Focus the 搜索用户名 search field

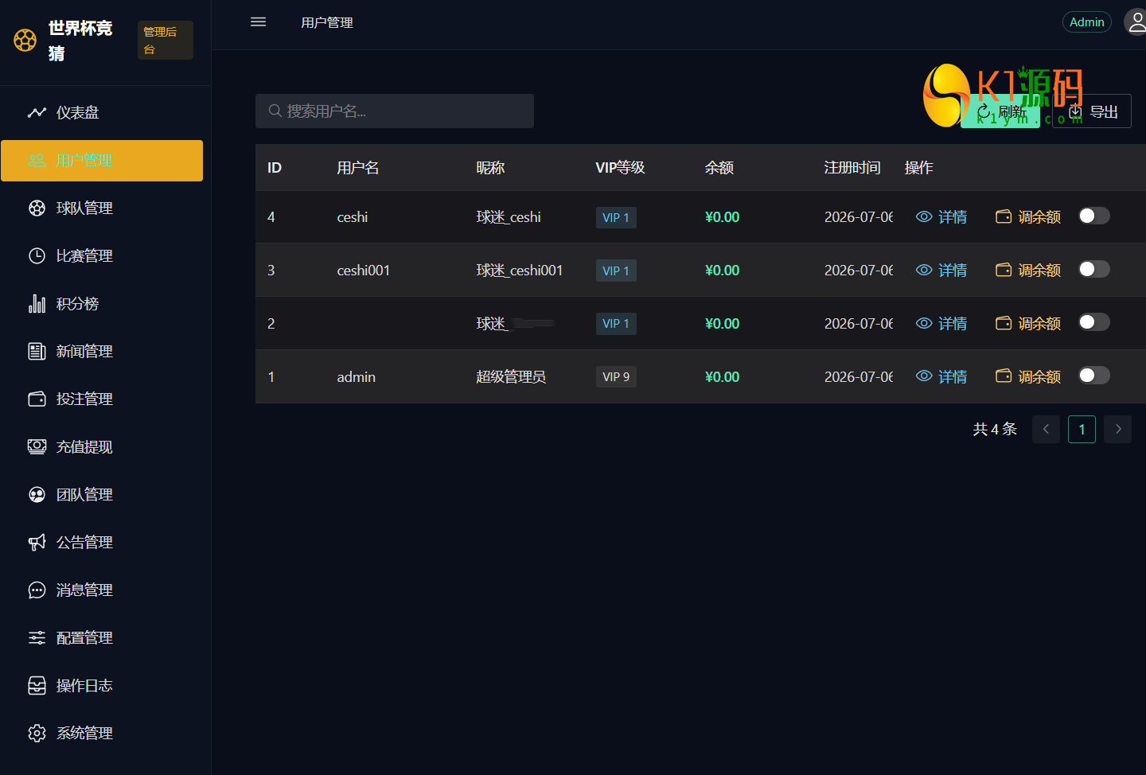click(395, 111)
